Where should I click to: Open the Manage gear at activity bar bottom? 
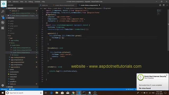3,85
